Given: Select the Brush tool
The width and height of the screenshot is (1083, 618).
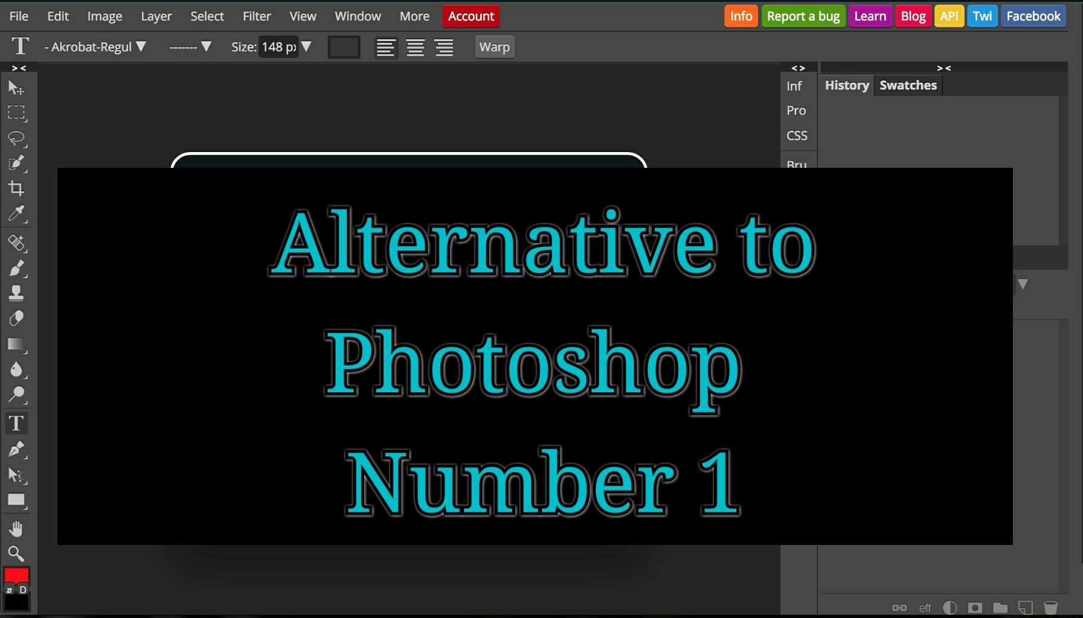Looking at the screenshot, I should 16,268.
